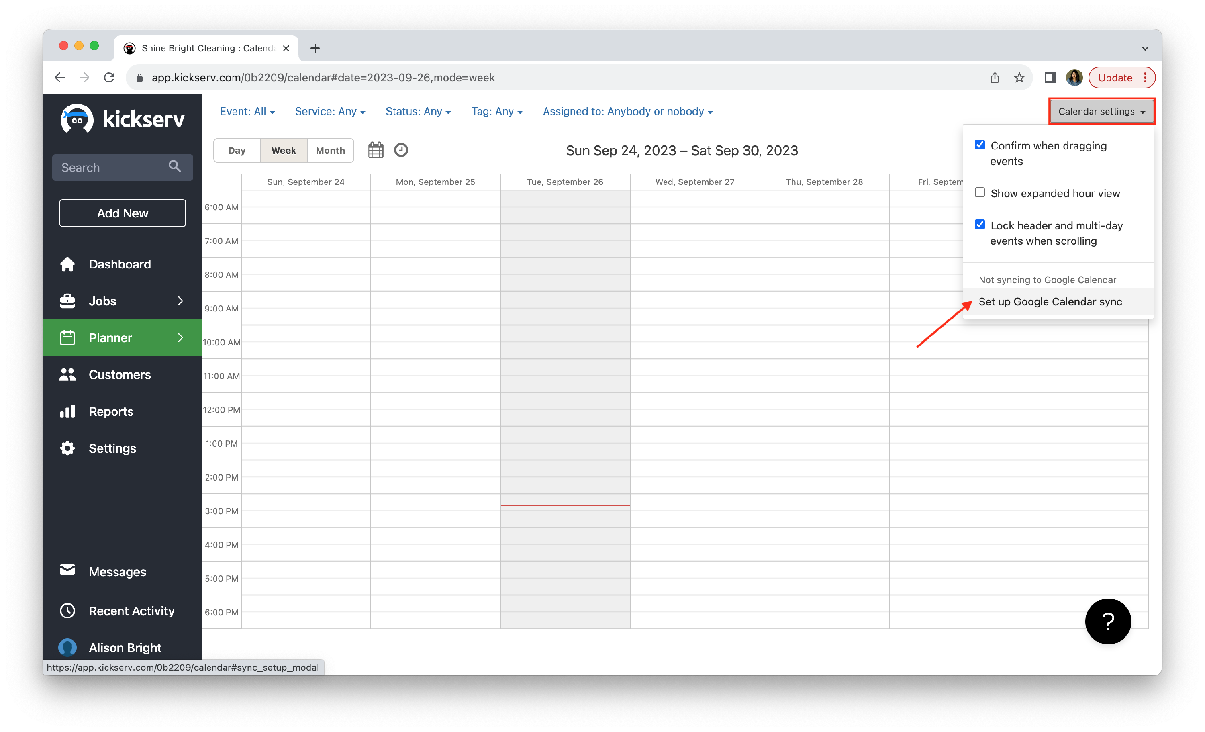1205x732 pixels.
Task: Open Customers from the sidebar
Action: 119,375
